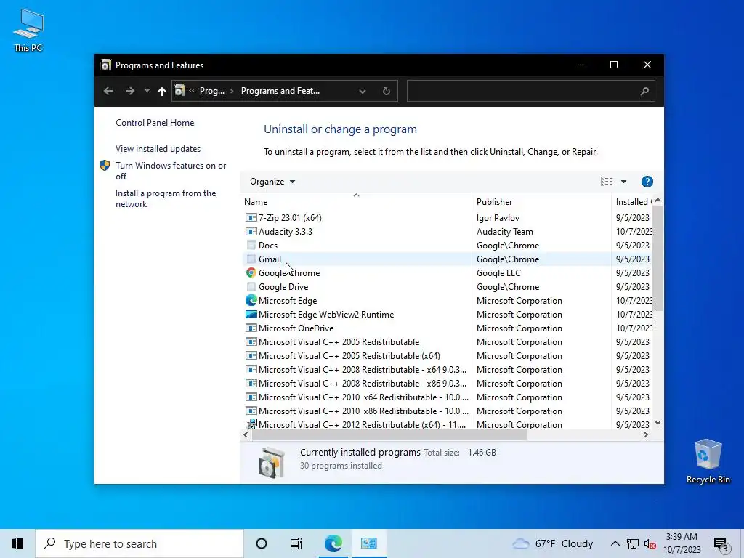Click the Microsoft Edge logo in program list
This screenshot has height=558, width=744.
pos(251,300)
